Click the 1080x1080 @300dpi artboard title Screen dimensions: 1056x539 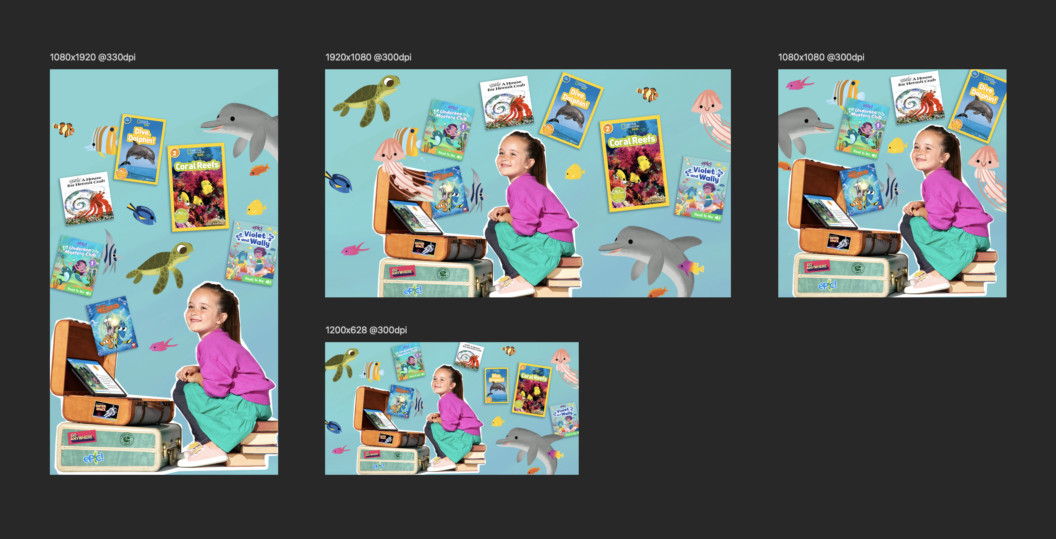(x=821, y=57)
